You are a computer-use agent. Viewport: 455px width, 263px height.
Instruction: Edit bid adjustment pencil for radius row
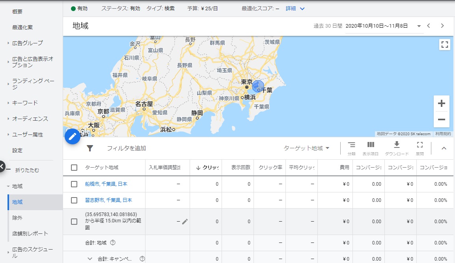(x=185, y=222)
